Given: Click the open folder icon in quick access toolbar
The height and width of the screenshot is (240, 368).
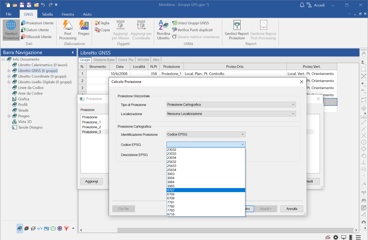Looking at the screenshot, I should (x=15, y=5).
